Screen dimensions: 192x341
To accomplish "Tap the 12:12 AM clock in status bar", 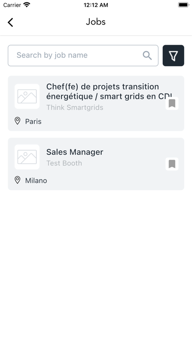I will click(96, 5).
